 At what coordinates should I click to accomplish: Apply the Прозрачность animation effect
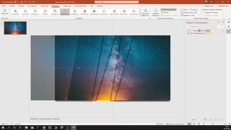click(104, 12)
